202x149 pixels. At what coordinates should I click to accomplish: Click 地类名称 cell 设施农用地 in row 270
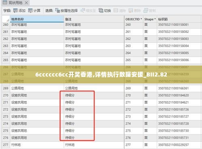37,96
